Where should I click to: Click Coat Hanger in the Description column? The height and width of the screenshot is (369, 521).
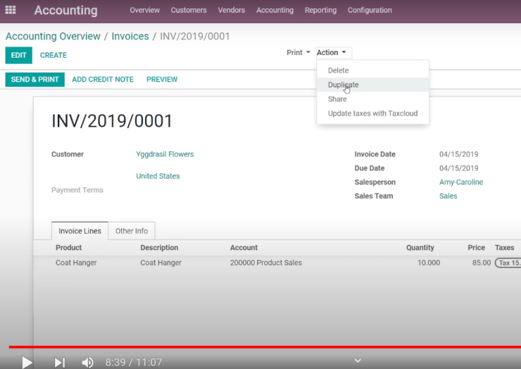click(x=161, y=263)
